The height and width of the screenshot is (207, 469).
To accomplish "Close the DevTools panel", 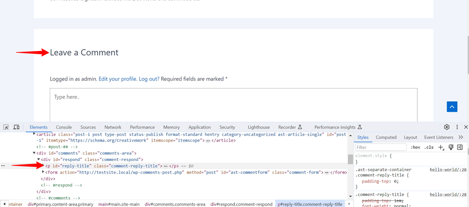I will click(466, 127).
